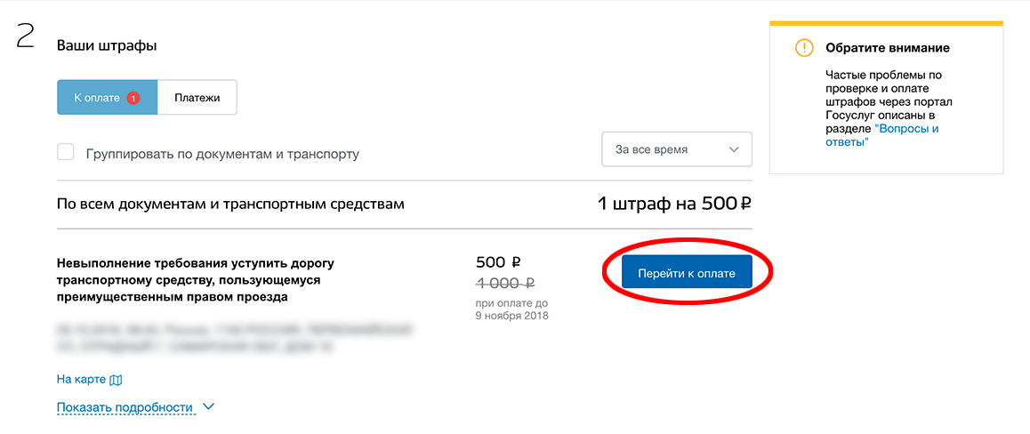Viewport: 1030px width, 434px height.
Task: Open the За все время period dropdown
Action: point(677,149)
